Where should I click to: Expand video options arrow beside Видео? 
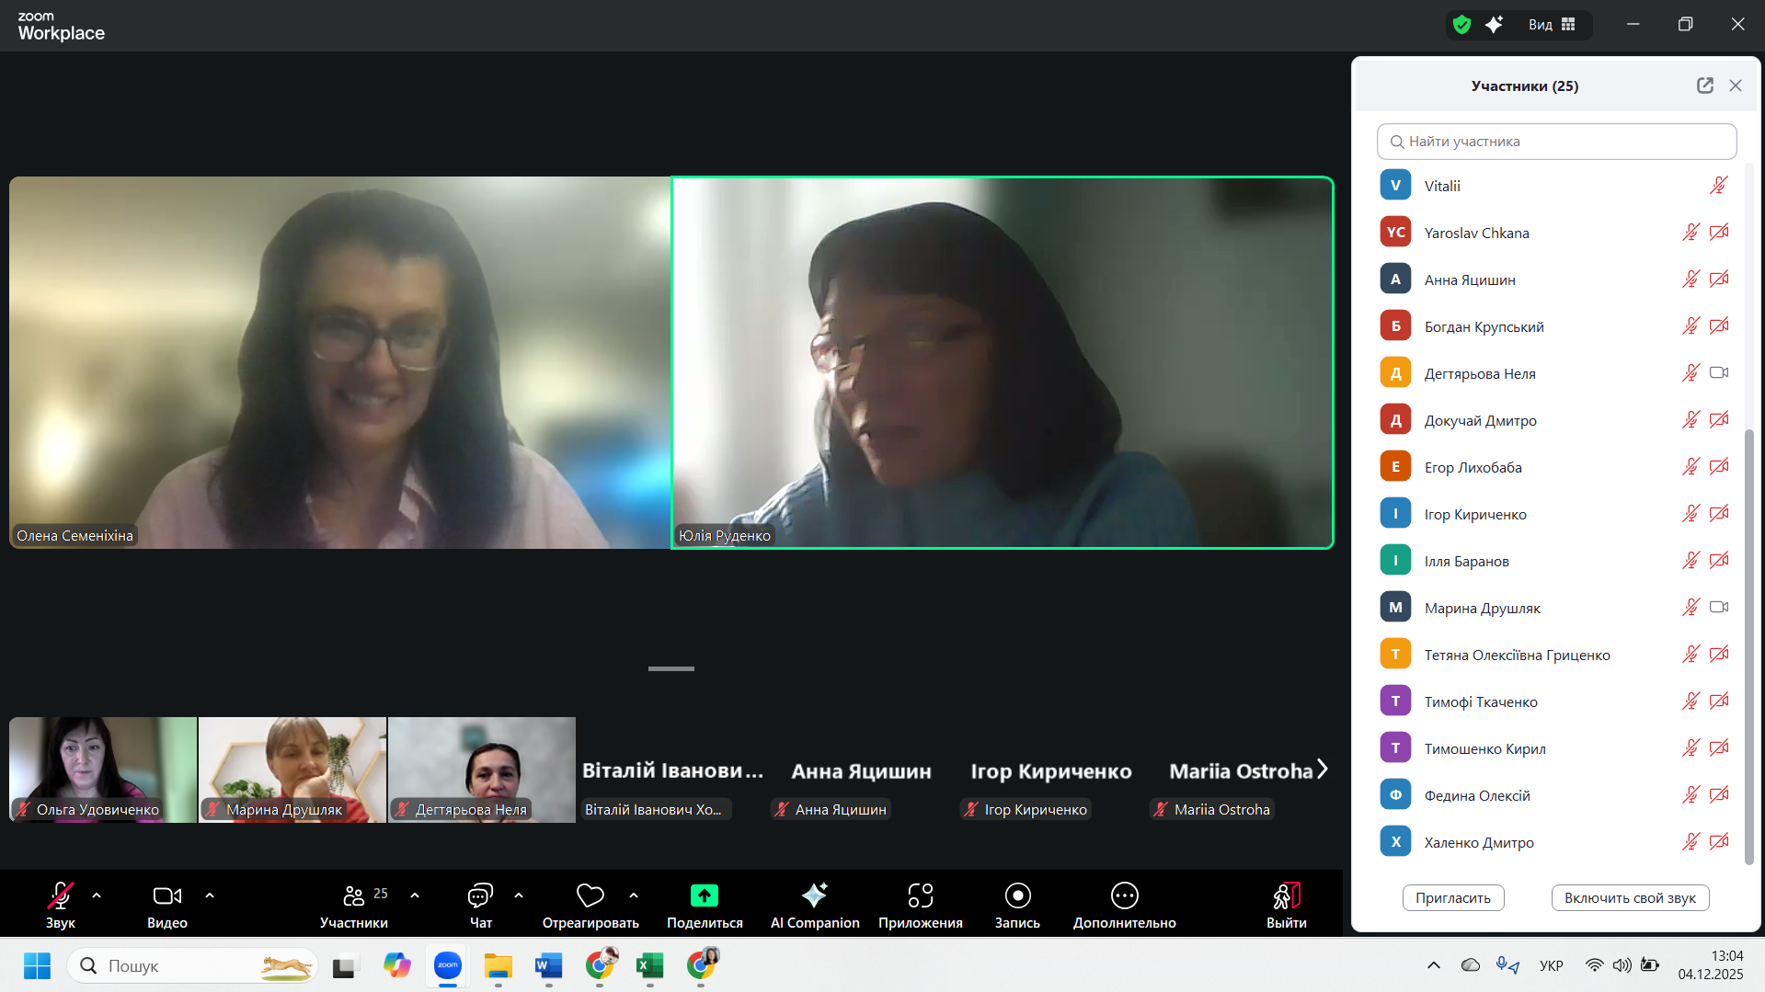(210, 895)
